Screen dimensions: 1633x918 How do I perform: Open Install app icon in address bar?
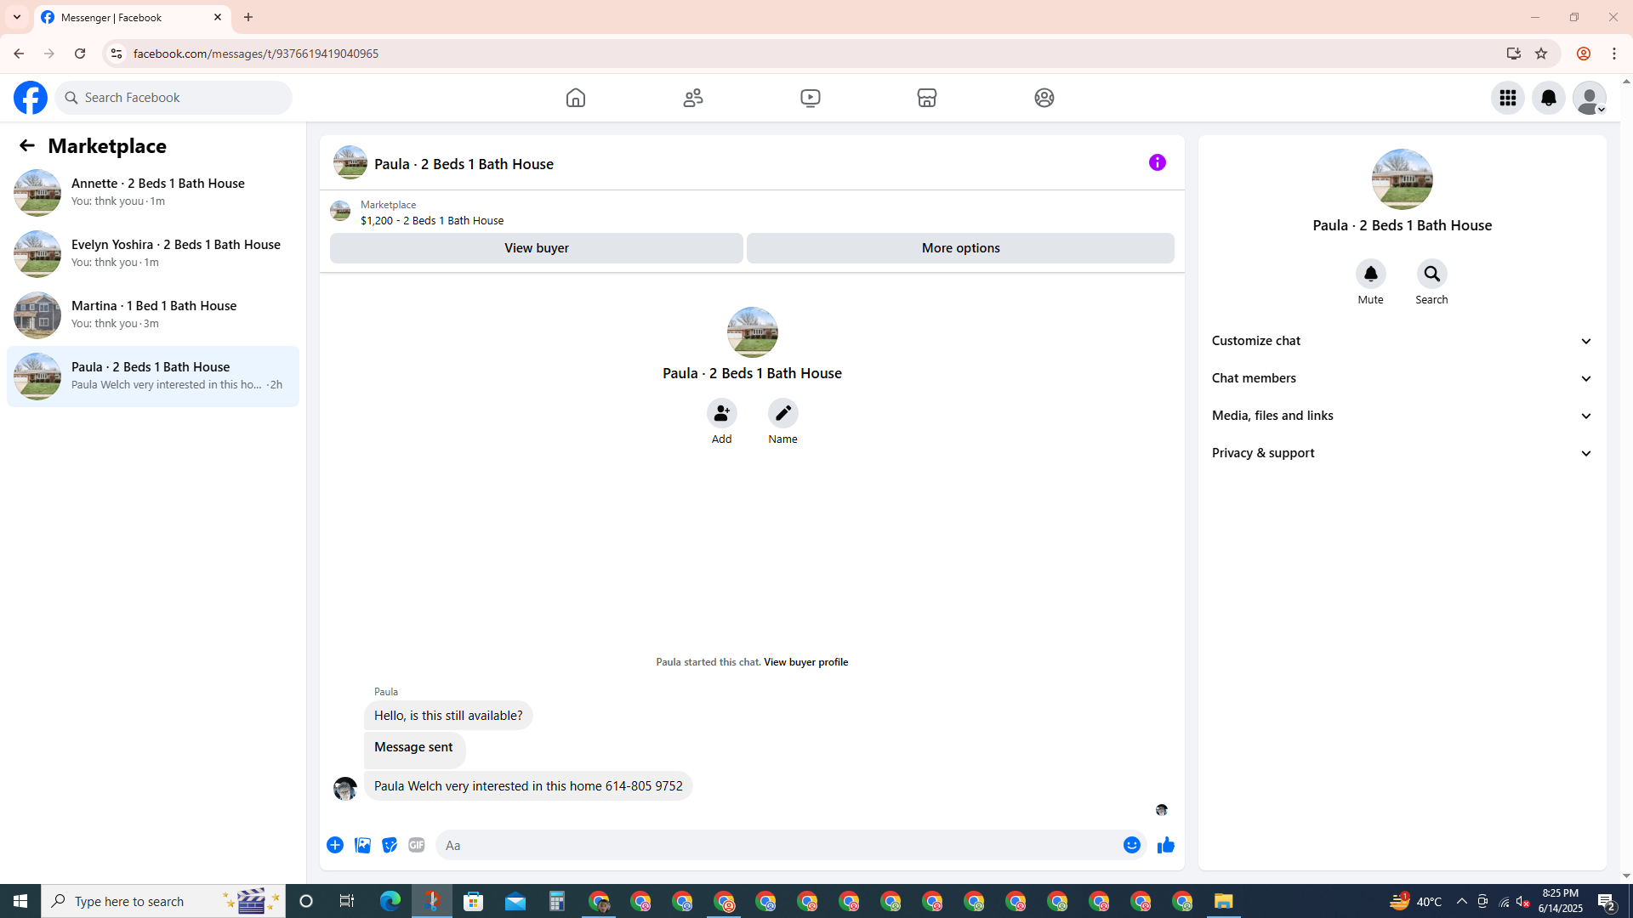(1514, 54)
